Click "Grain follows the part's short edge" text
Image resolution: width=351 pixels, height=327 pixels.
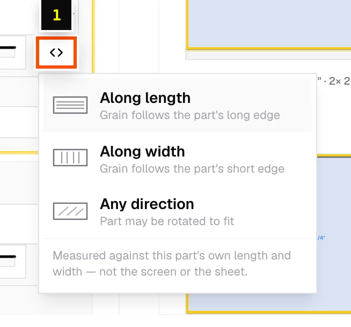[192, 169]
